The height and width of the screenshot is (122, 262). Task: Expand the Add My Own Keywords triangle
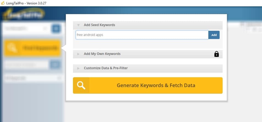78,54
